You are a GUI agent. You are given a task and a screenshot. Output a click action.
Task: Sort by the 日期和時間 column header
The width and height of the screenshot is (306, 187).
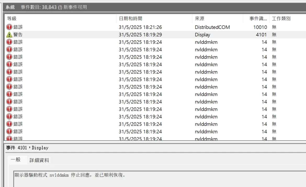click(x=154, y=19)
